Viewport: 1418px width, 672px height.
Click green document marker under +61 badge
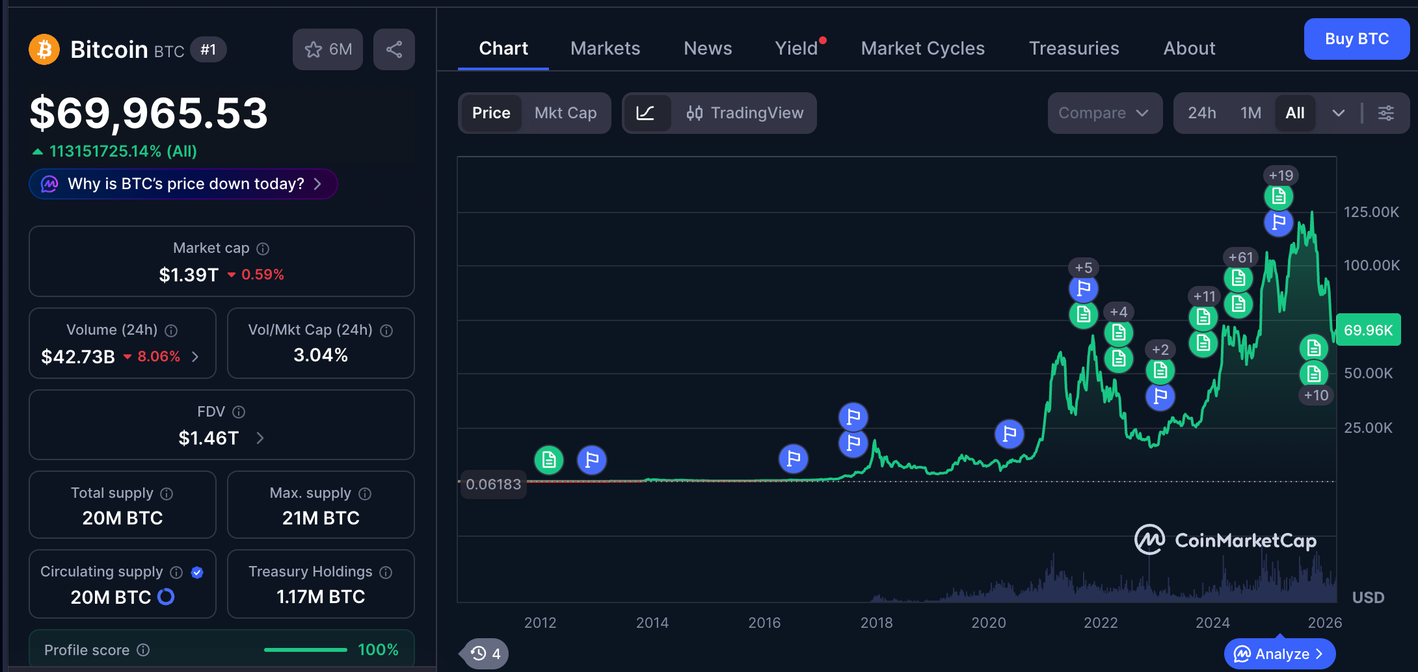1238,278
